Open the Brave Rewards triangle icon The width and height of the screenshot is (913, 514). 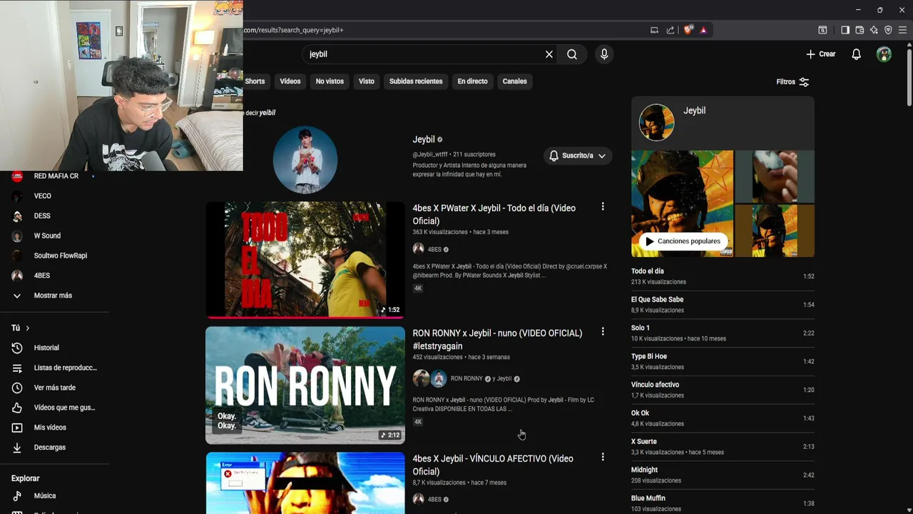(x=703, y=30)
